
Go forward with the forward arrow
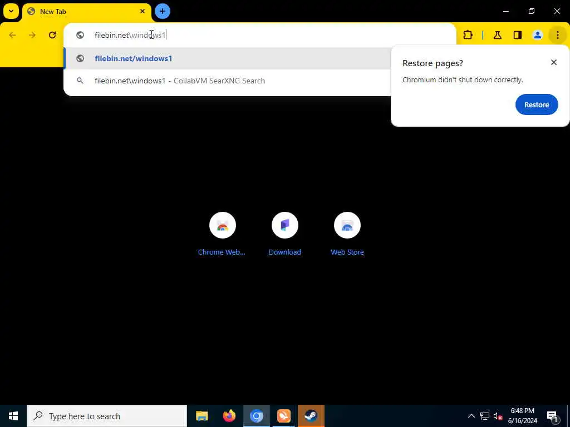click(32, 35)
